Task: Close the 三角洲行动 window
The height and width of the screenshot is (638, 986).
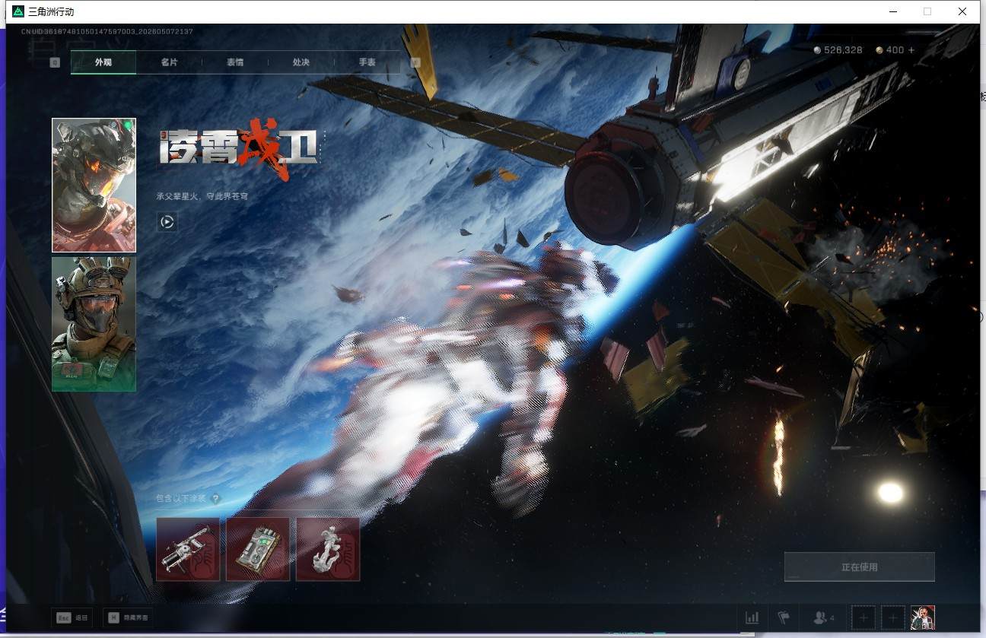Action: click(x=962, y=11)
